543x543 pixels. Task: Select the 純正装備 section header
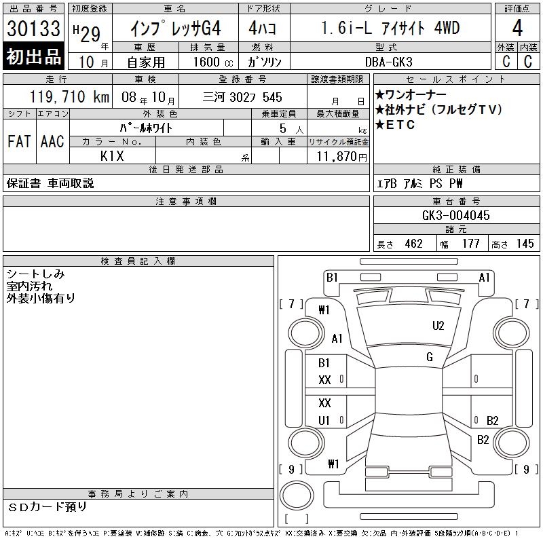pos(456,169)
